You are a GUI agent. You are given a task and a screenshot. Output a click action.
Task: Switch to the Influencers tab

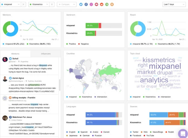coord(46,54)
